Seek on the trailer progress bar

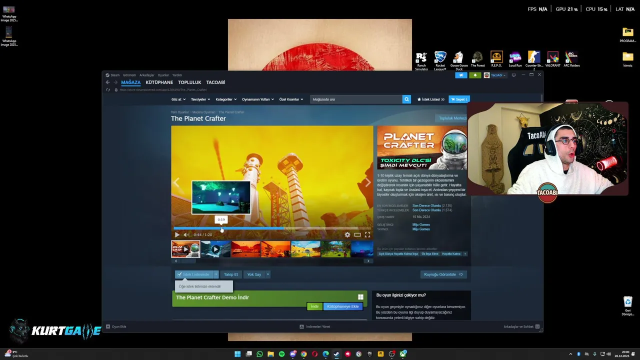click(272, 228)
